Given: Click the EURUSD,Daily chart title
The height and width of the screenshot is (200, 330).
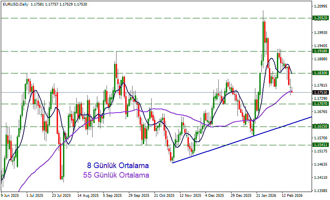Looking at the screenshot, I should pyautogui.click(x=15, y=4).
